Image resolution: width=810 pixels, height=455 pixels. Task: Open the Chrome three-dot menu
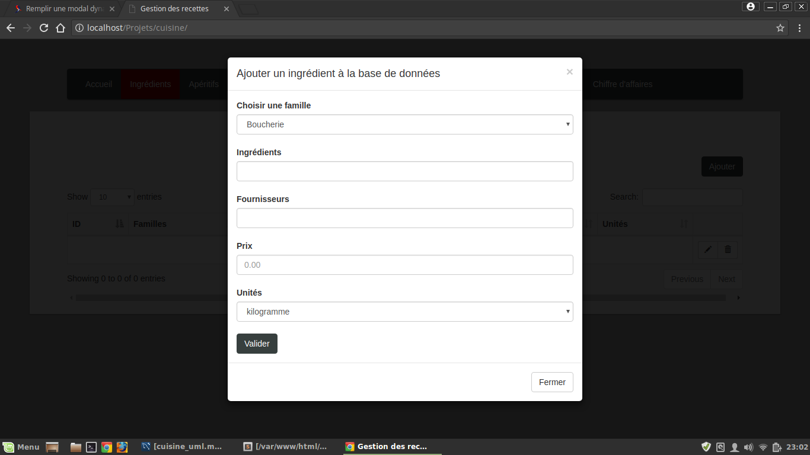(x=799, y=28)
